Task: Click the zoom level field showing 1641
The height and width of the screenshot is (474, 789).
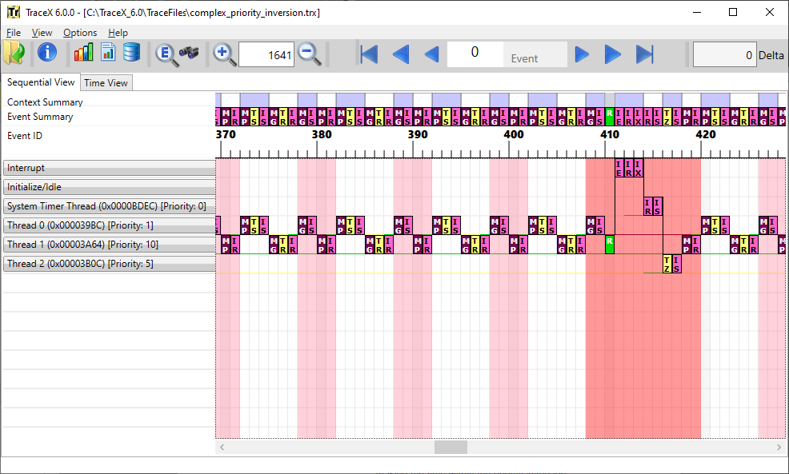Action: click(266, 55)
